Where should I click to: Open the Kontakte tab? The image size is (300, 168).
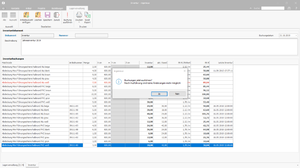pyautogui.click(x=15, y=8)
